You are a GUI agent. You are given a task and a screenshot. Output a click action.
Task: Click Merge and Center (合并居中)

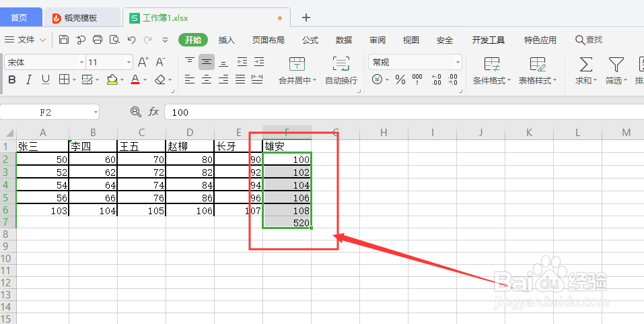tap(297, 71)
